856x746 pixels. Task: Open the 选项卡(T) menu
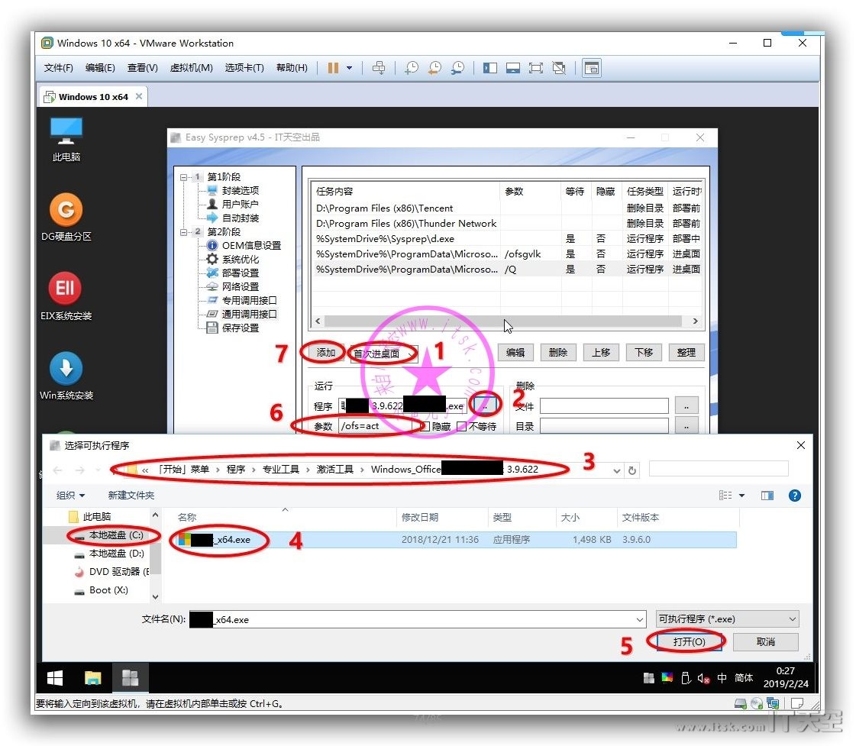(244, 68)
